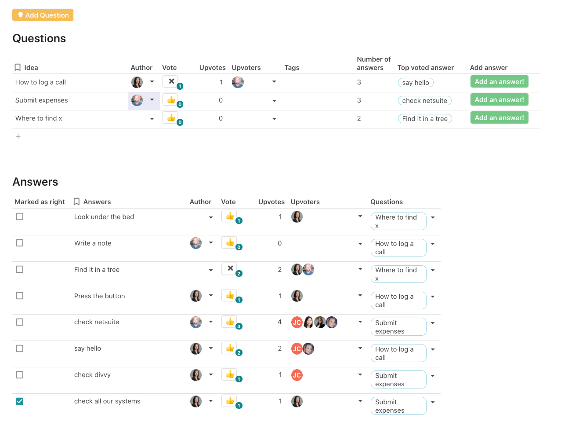
Task: Click the thumbs-up vote for Submit expenses
Action: click(171, 100)
